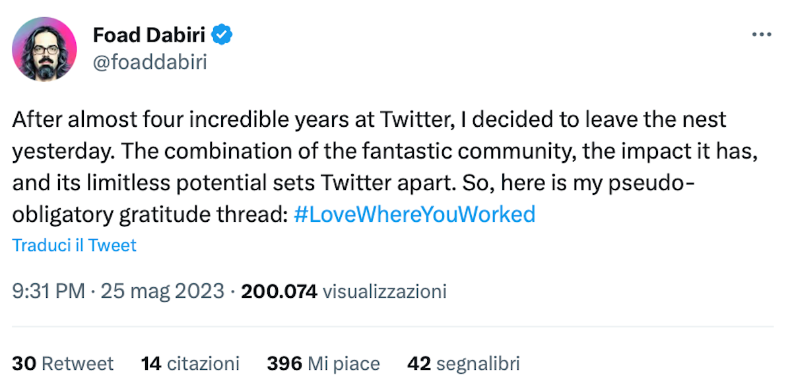The height and width of the screenshot is (391, 792).
Task: Click Foad Dabiri's profile avatar
Action: pos(45,49)
